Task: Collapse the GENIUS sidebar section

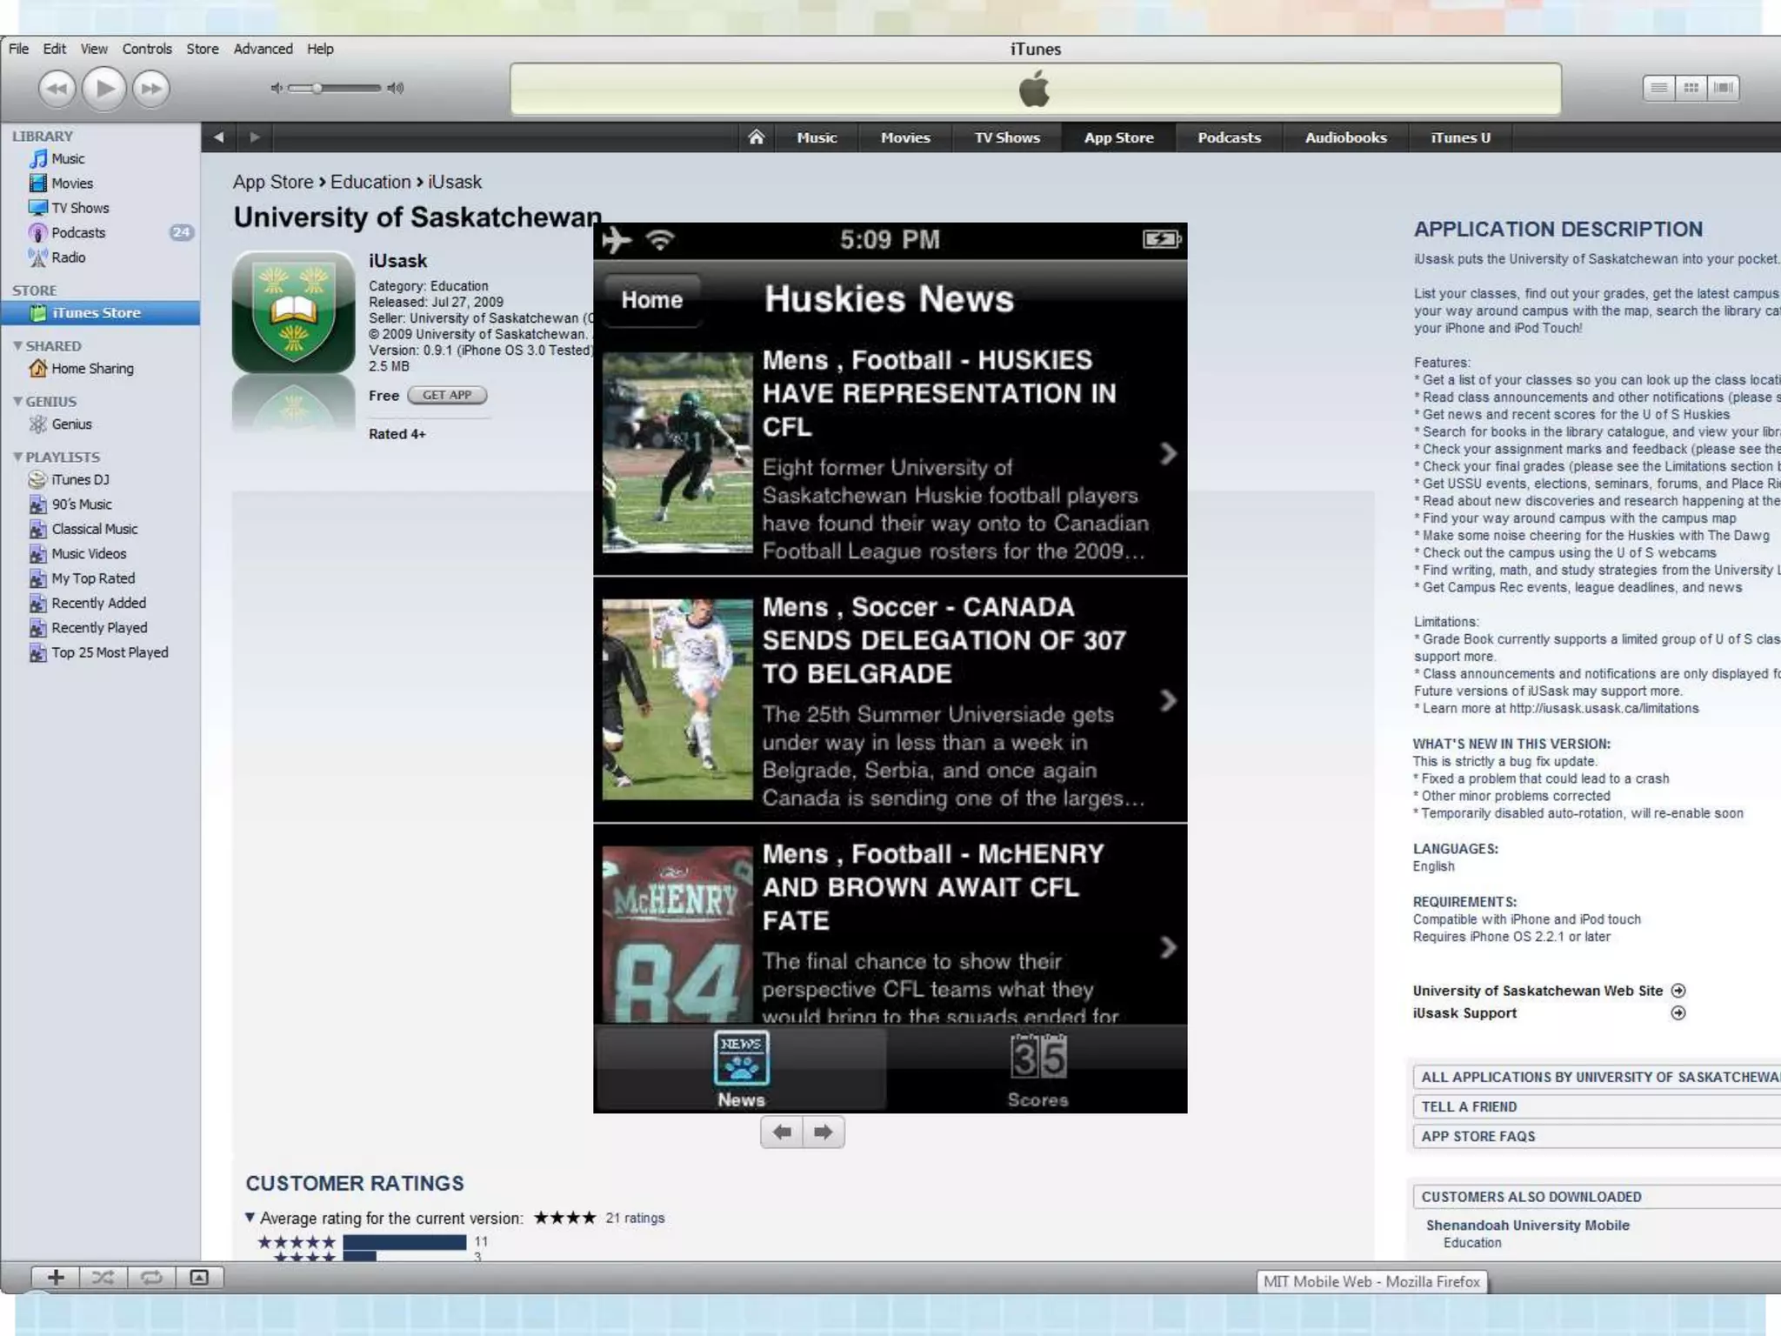Action: (x=17, y=401)
